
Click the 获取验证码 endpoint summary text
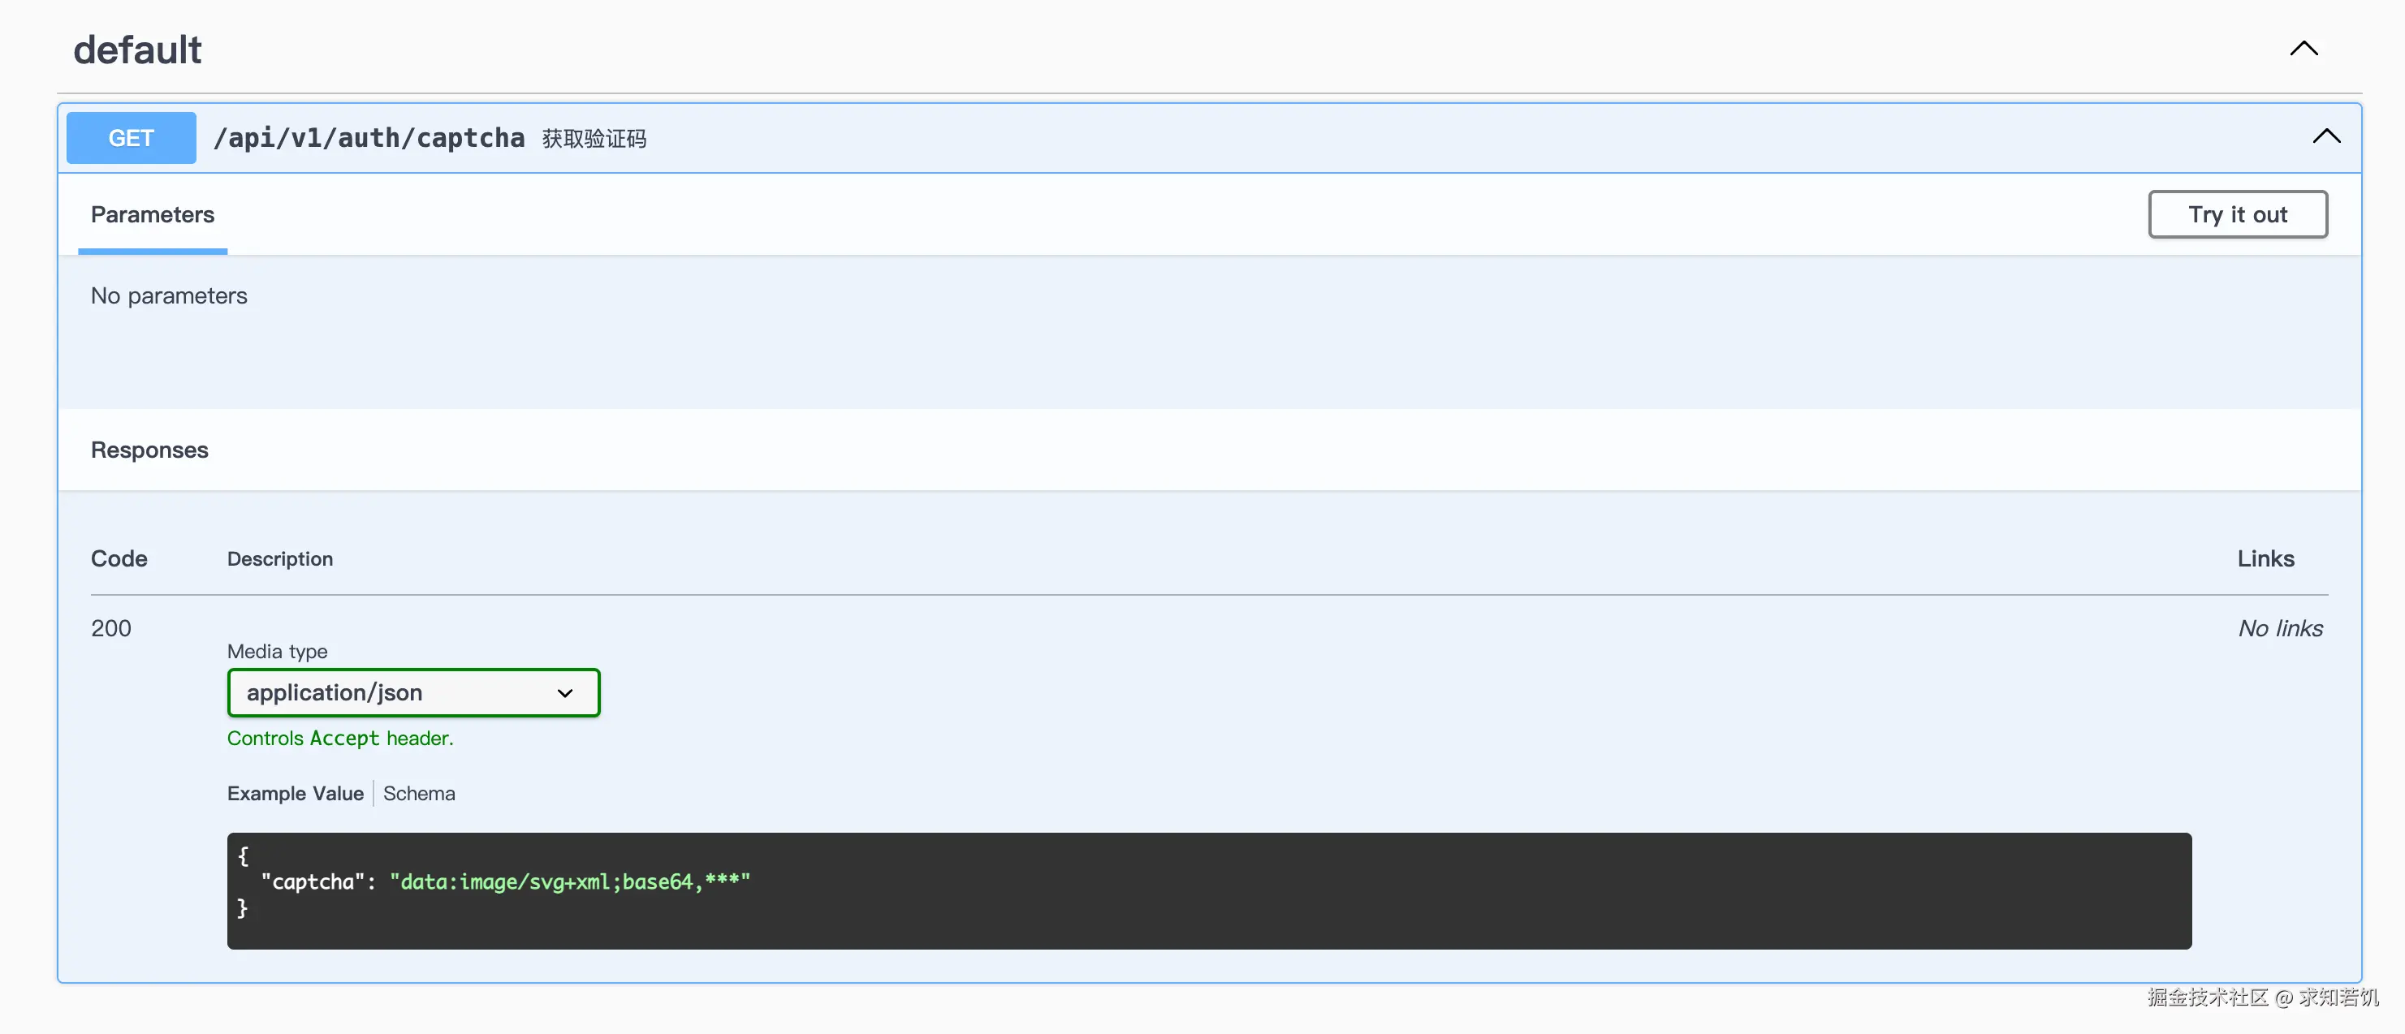tap(594, 139)
